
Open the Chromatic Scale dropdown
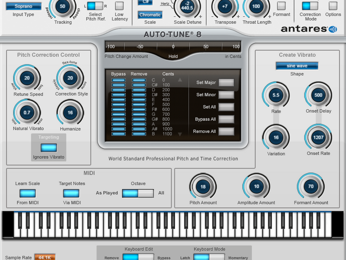click(150, 15)
